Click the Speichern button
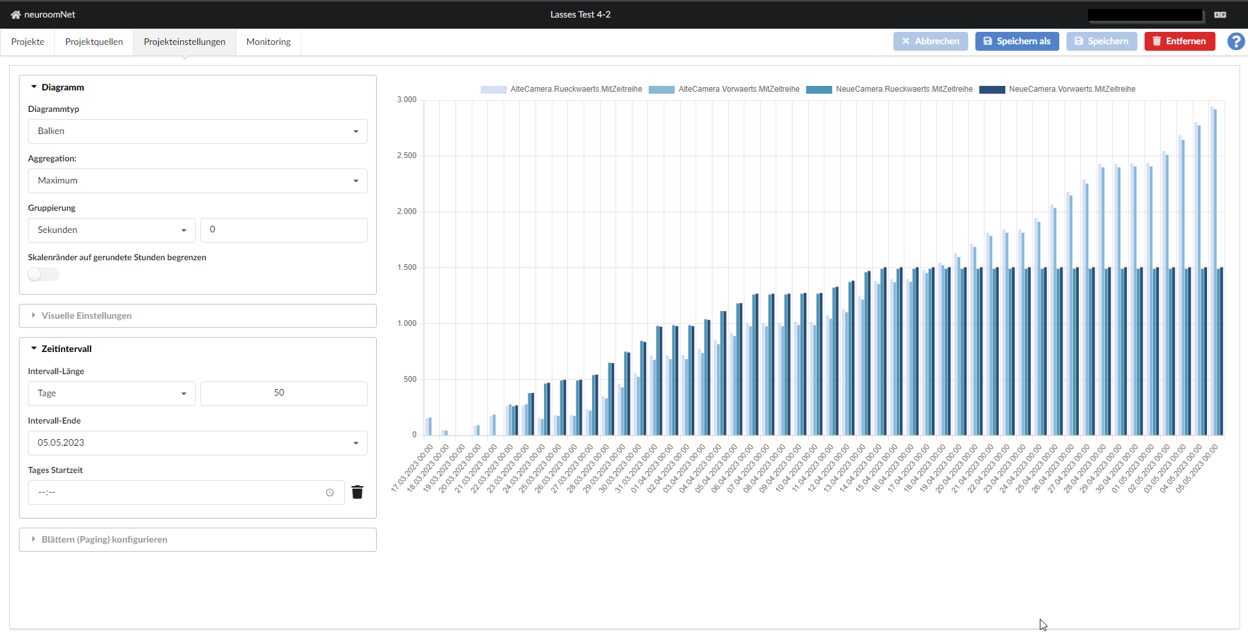1248x637 pixels. [1102, 41]
